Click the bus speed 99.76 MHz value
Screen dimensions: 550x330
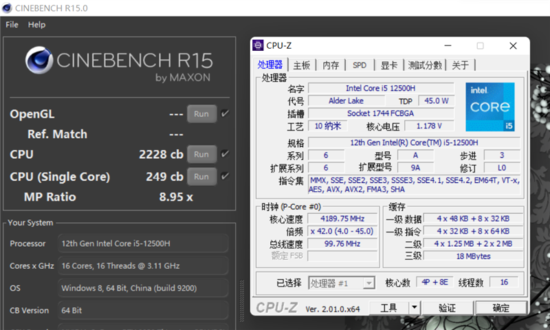(x=342, y=244)
